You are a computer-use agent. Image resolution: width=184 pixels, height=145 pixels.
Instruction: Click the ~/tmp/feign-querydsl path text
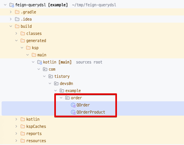coord(94,5)
